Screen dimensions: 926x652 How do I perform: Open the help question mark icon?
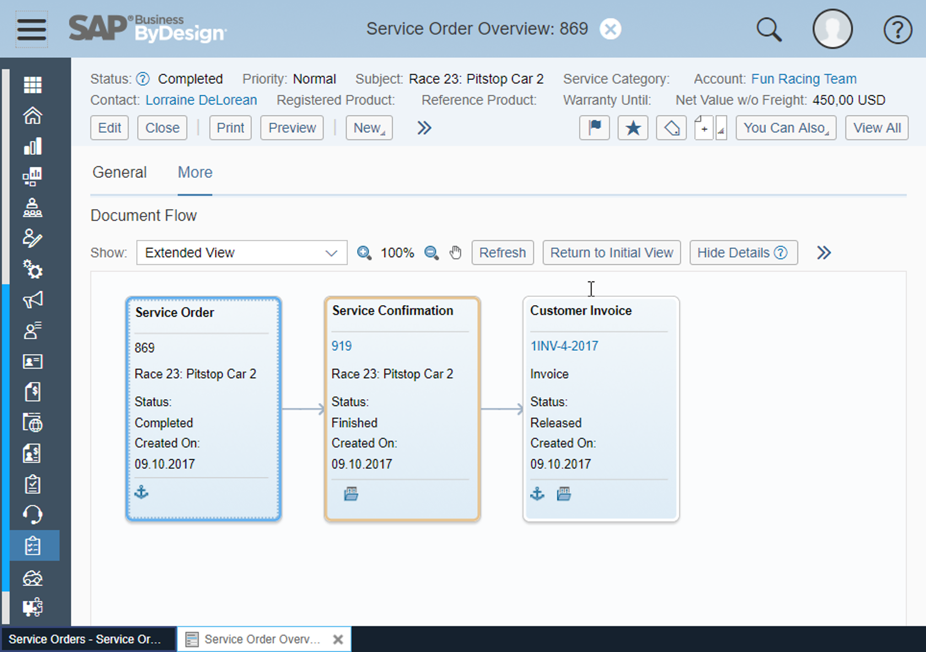tap(897, 29)
